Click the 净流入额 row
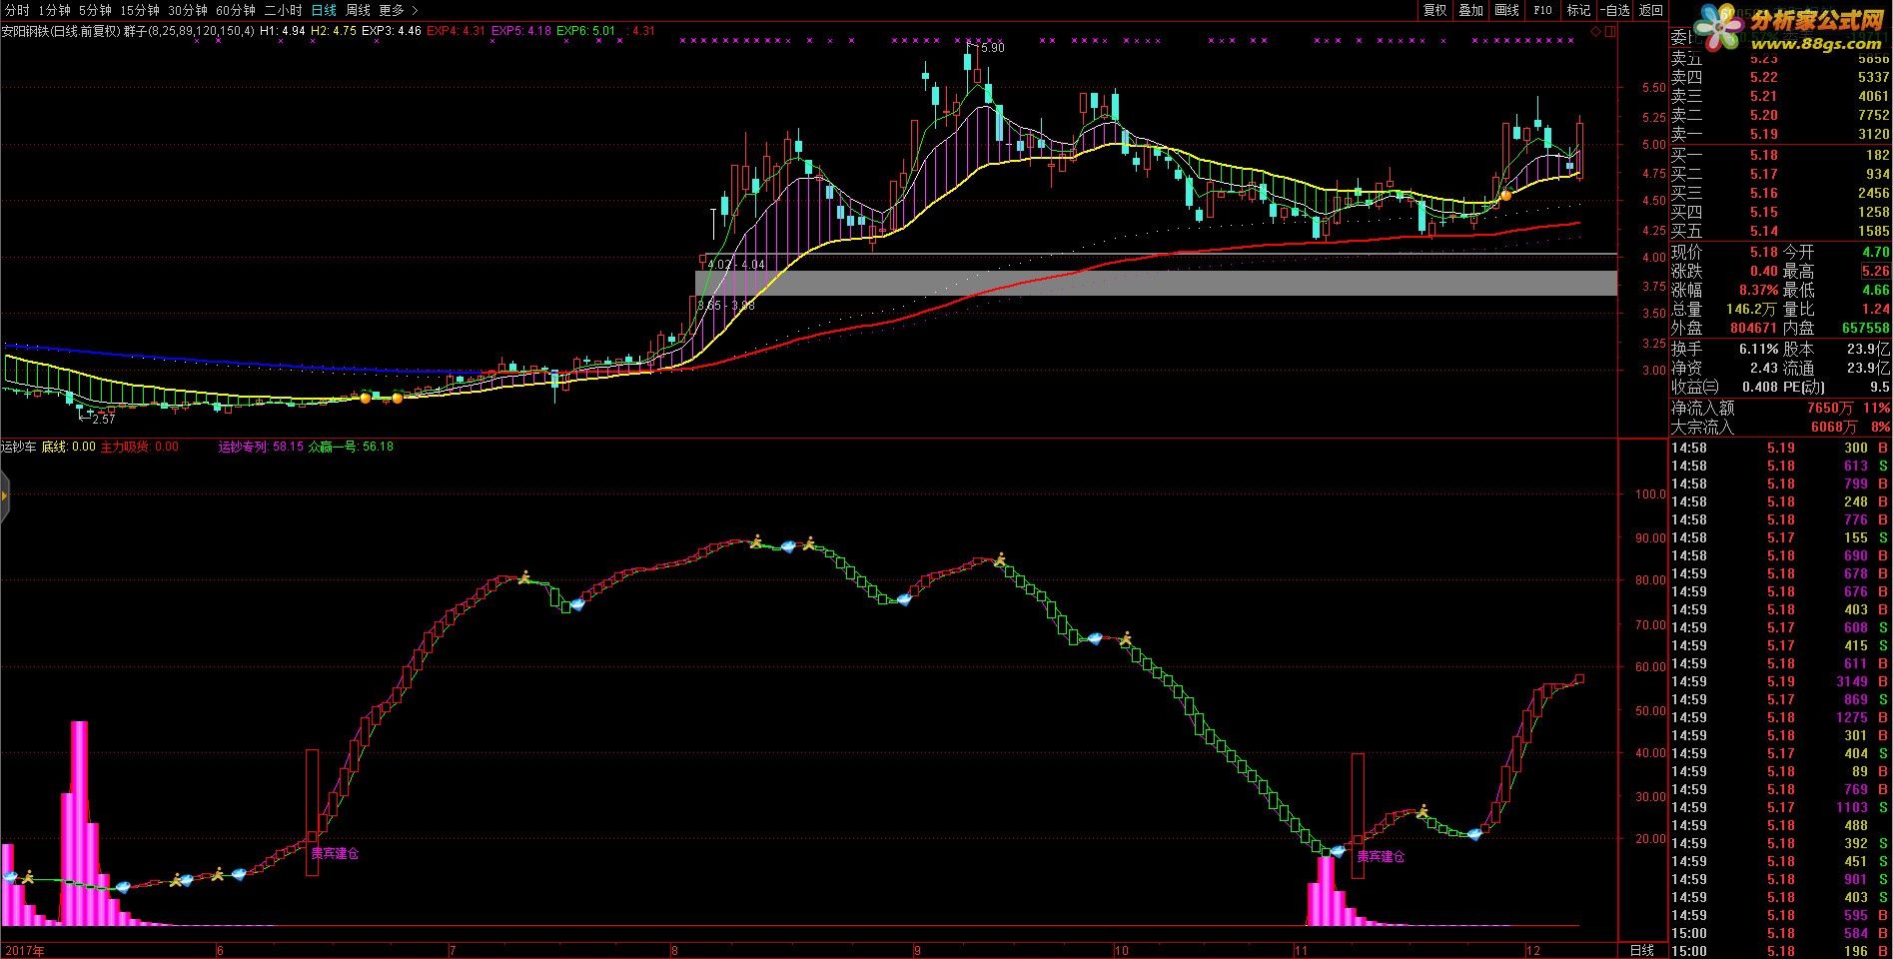1893x959 pixels. (1780, 408)
